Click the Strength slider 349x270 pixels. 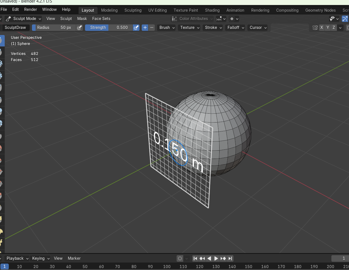point(109,27)
